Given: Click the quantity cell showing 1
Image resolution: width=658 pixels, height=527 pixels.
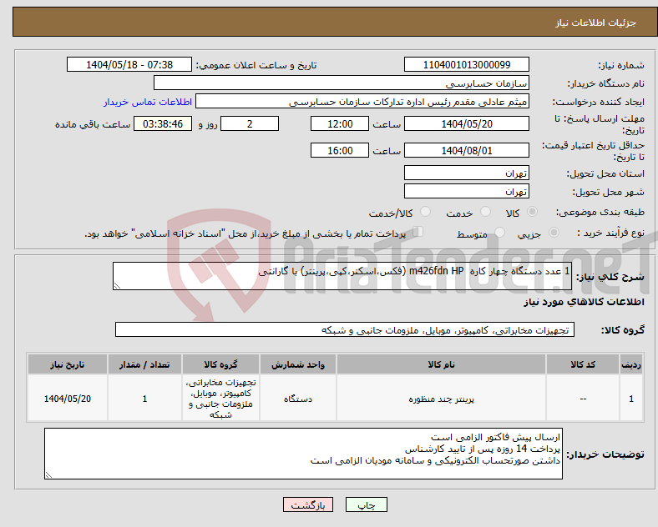Looking at the screenshot, I should [144, 399].
